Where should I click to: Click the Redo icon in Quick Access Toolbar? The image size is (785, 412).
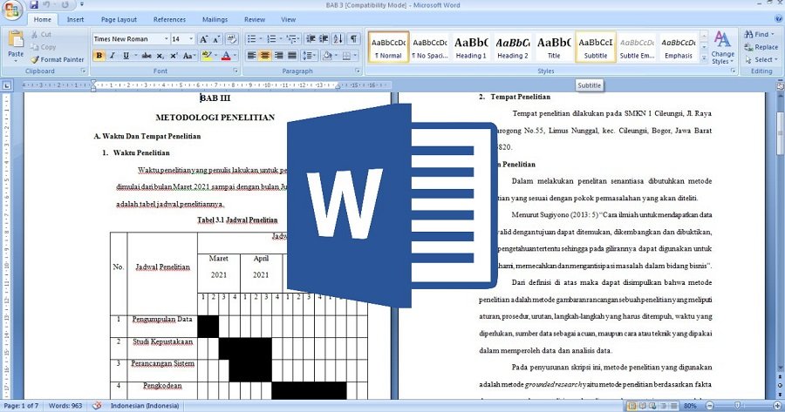(65, 5)
